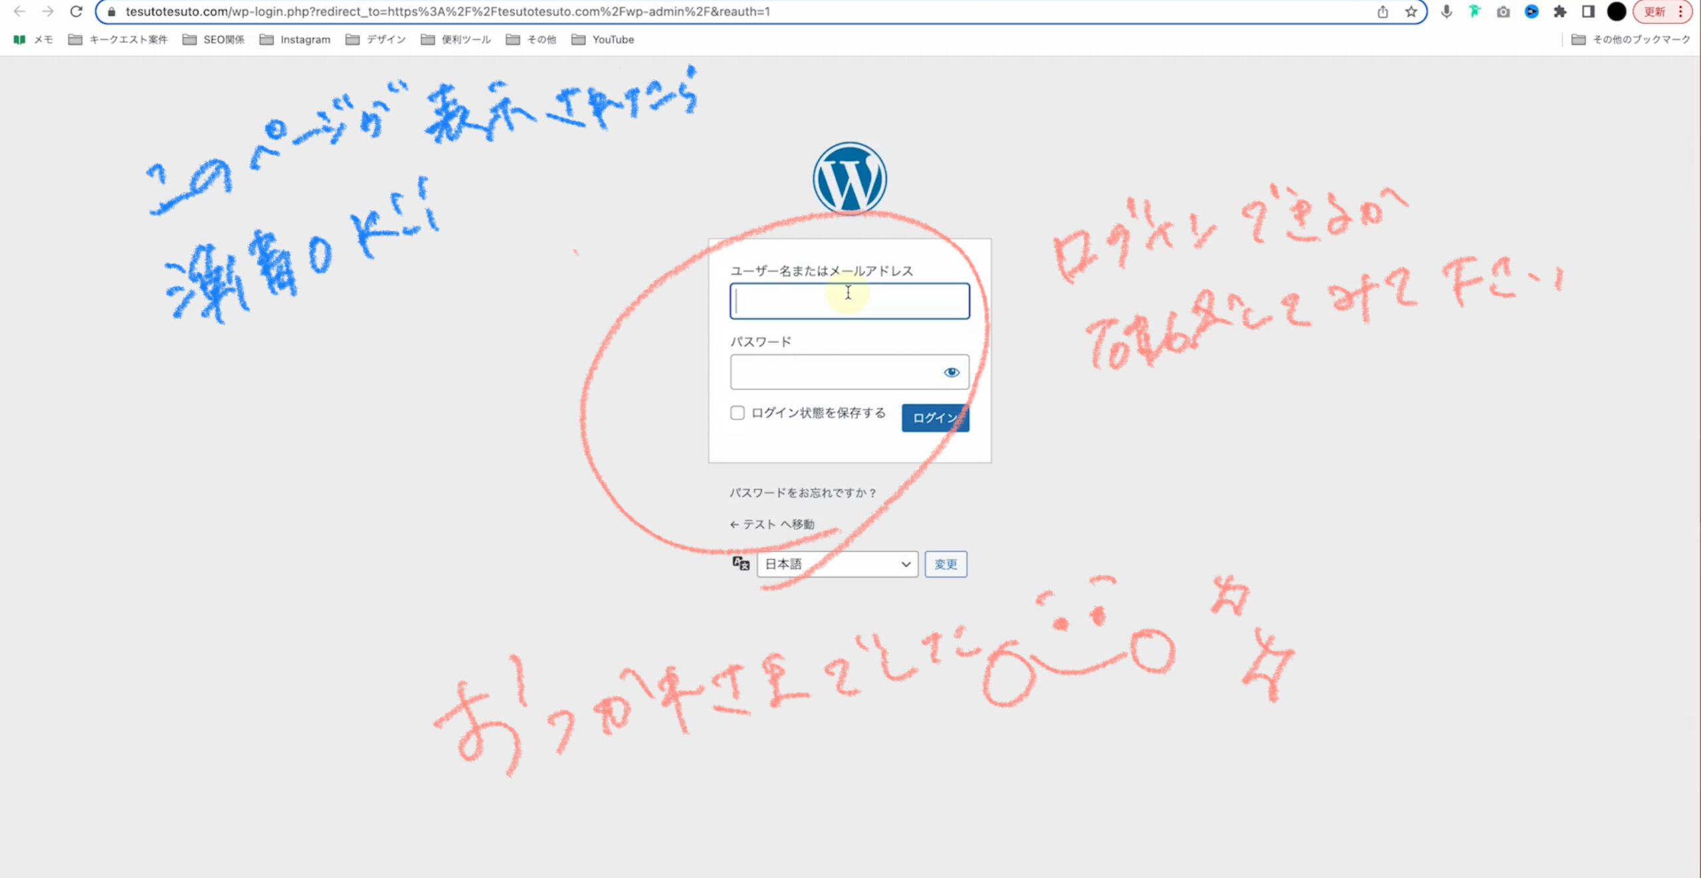This screenshot has height=878, width=1701.
Task: Click the パスワードをお忘れですか？ link
Action: tap(803, 493)
